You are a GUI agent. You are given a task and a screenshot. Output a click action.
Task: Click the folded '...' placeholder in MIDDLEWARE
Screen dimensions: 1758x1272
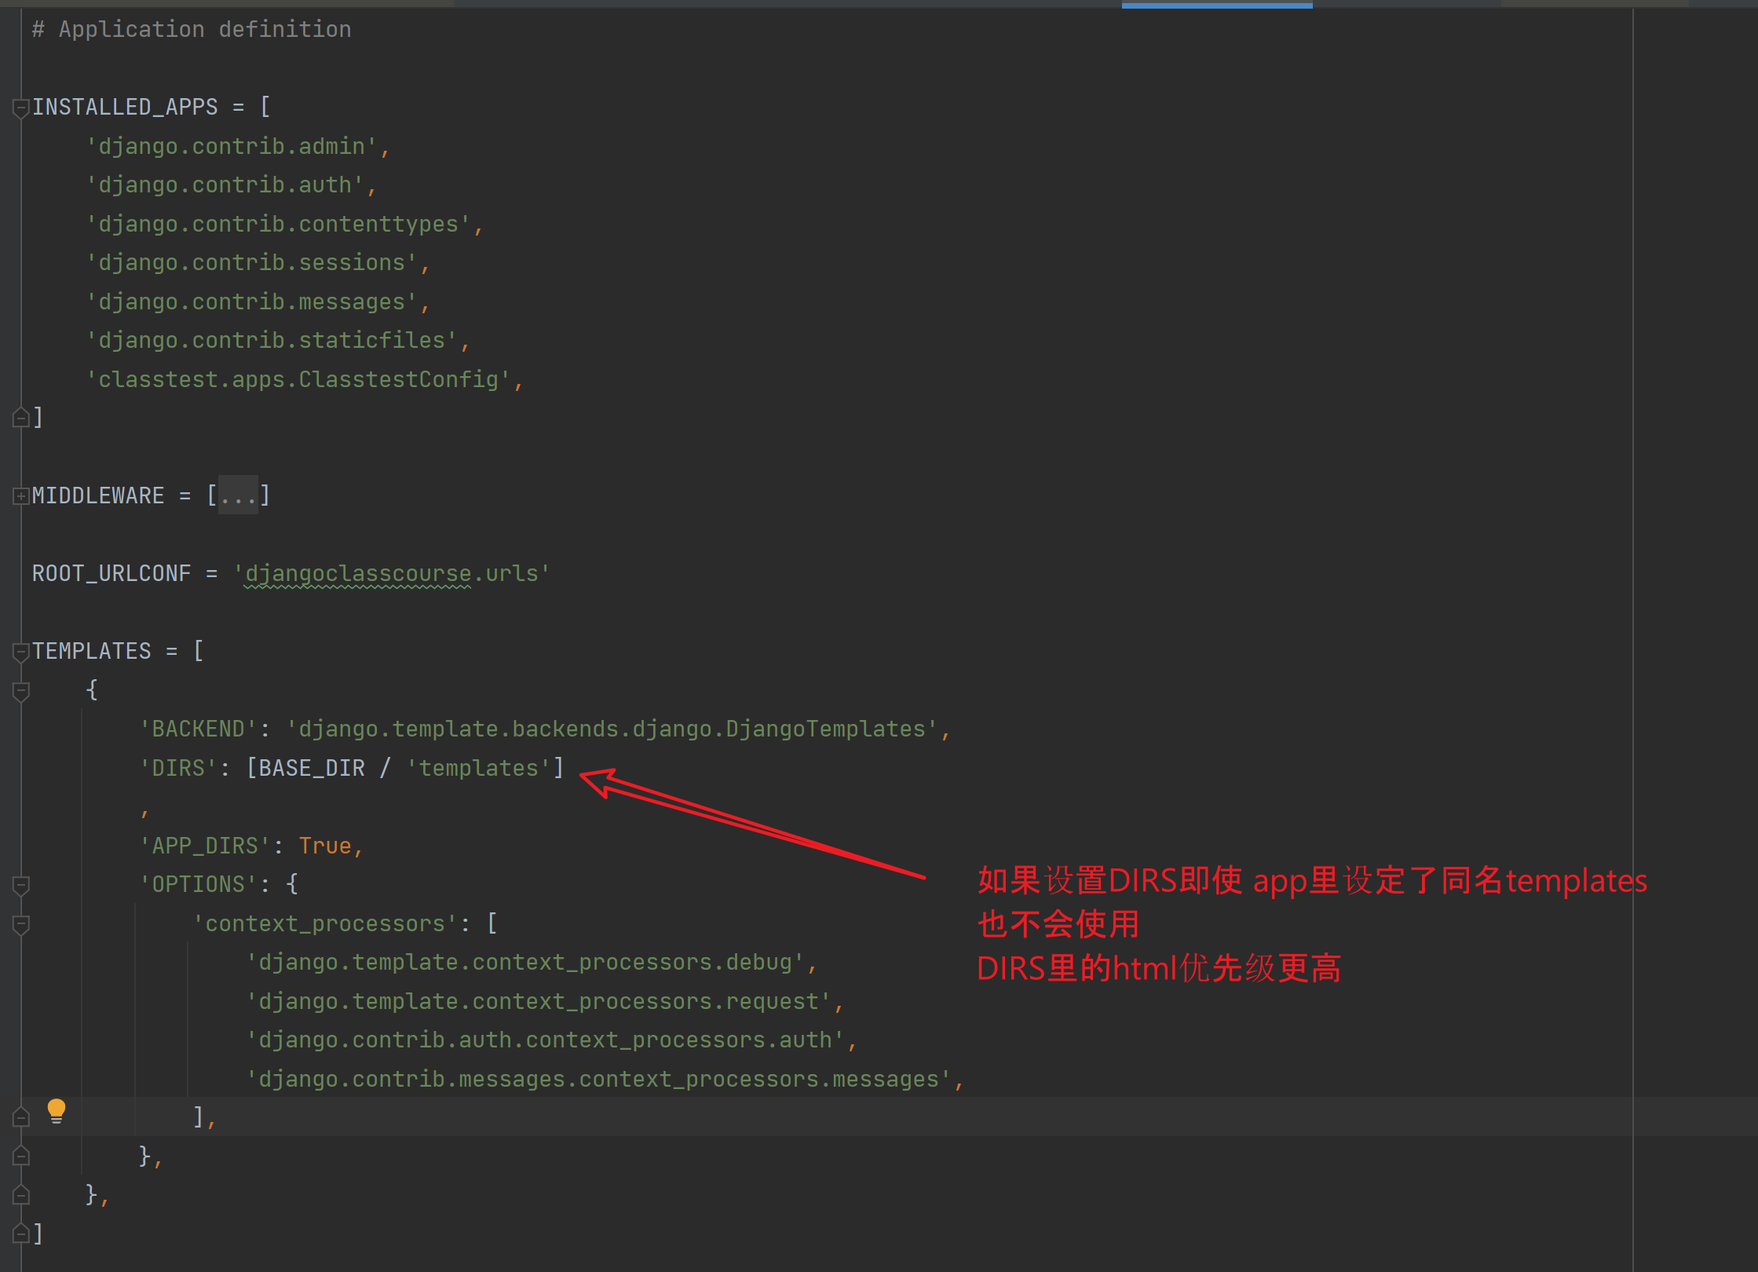237,496
